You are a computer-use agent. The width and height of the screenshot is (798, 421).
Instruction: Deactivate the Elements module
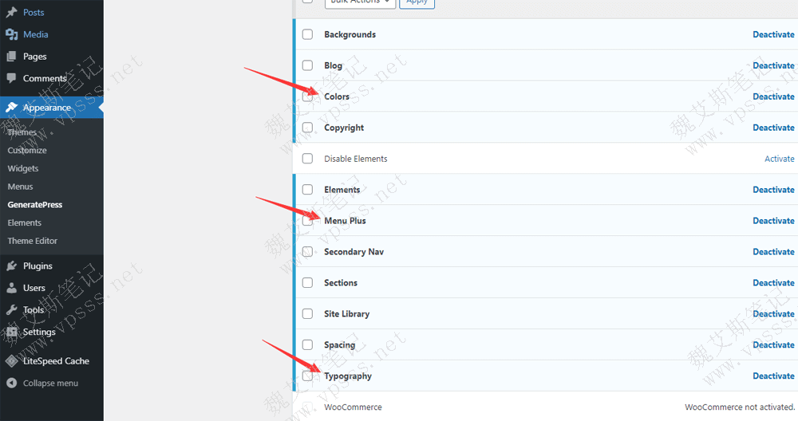click(773, 190)
